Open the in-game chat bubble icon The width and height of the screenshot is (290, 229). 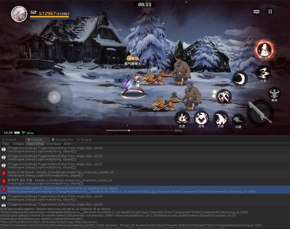point(256,12)
